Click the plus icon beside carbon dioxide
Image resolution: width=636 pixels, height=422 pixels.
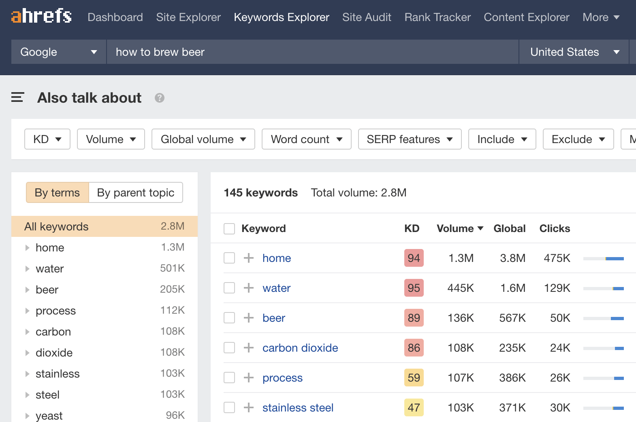point(249,348)
